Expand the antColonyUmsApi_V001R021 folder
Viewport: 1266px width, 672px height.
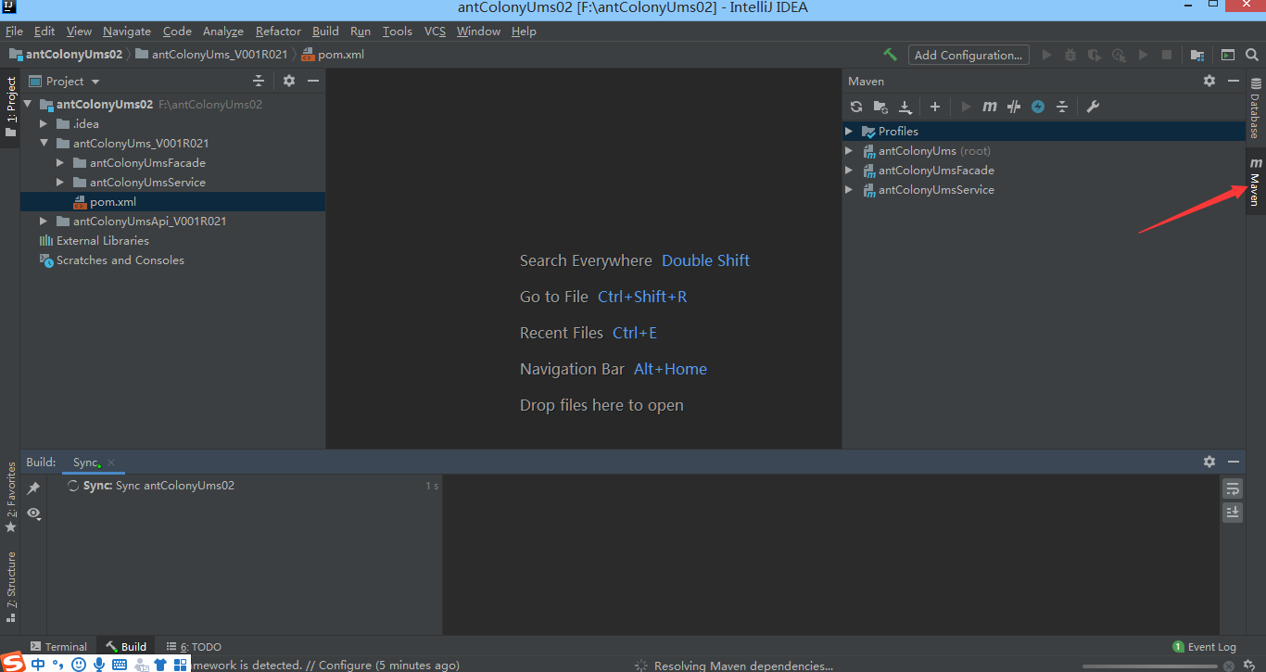point(44,222)
